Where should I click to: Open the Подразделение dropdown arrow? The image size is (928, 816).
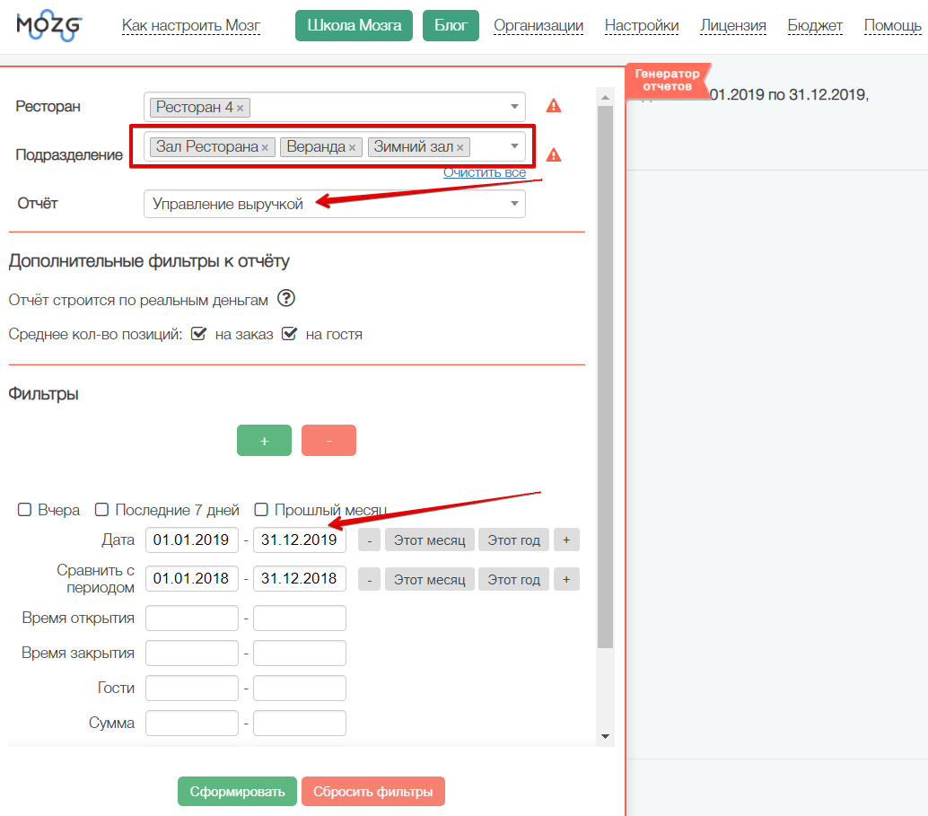514,146
